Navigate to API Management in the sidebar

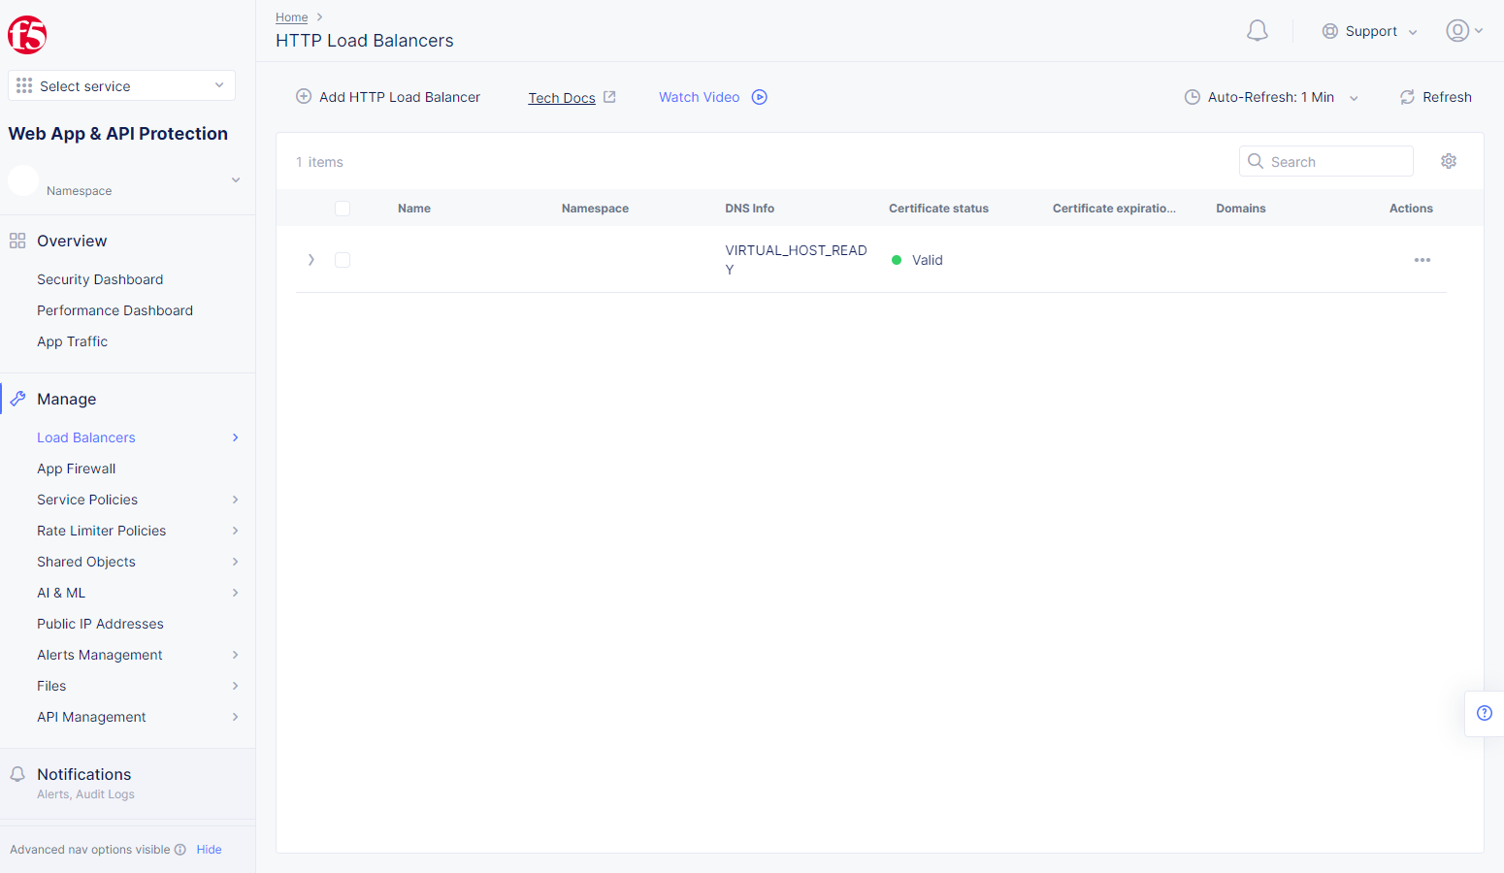[91, 717]
